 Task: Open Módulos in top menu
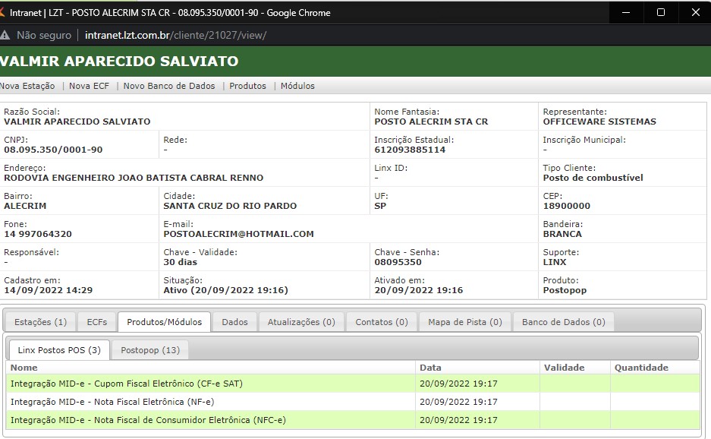297,86
